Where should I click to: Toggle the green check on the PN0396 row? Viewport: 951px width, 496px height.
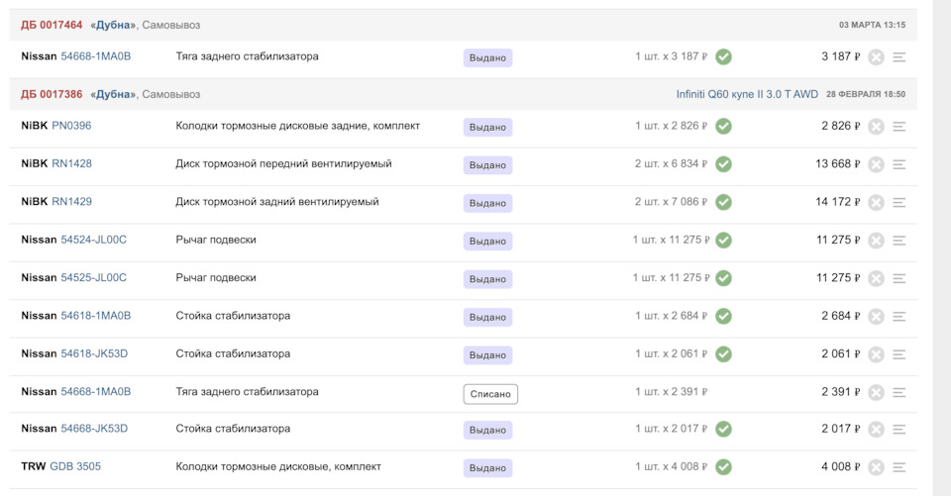pos(724,126)
